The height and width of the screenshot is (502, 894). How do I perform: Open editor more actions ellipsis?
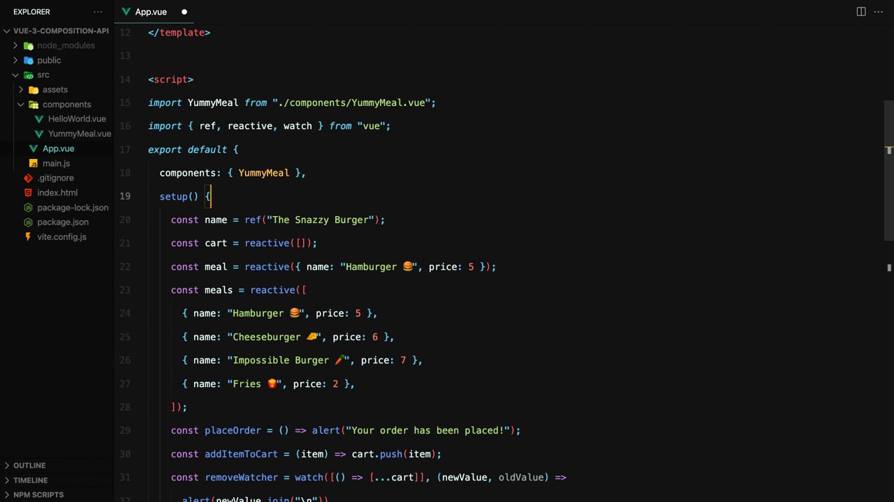click(879, 12)
